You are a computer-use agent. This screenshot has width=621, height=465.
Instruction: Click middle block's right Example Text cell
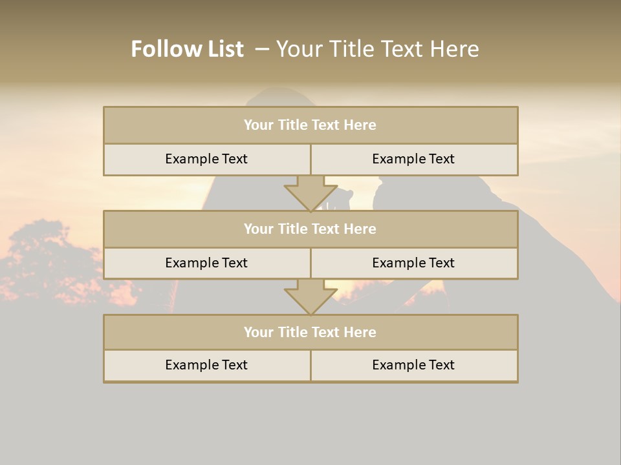click(414, 263)
